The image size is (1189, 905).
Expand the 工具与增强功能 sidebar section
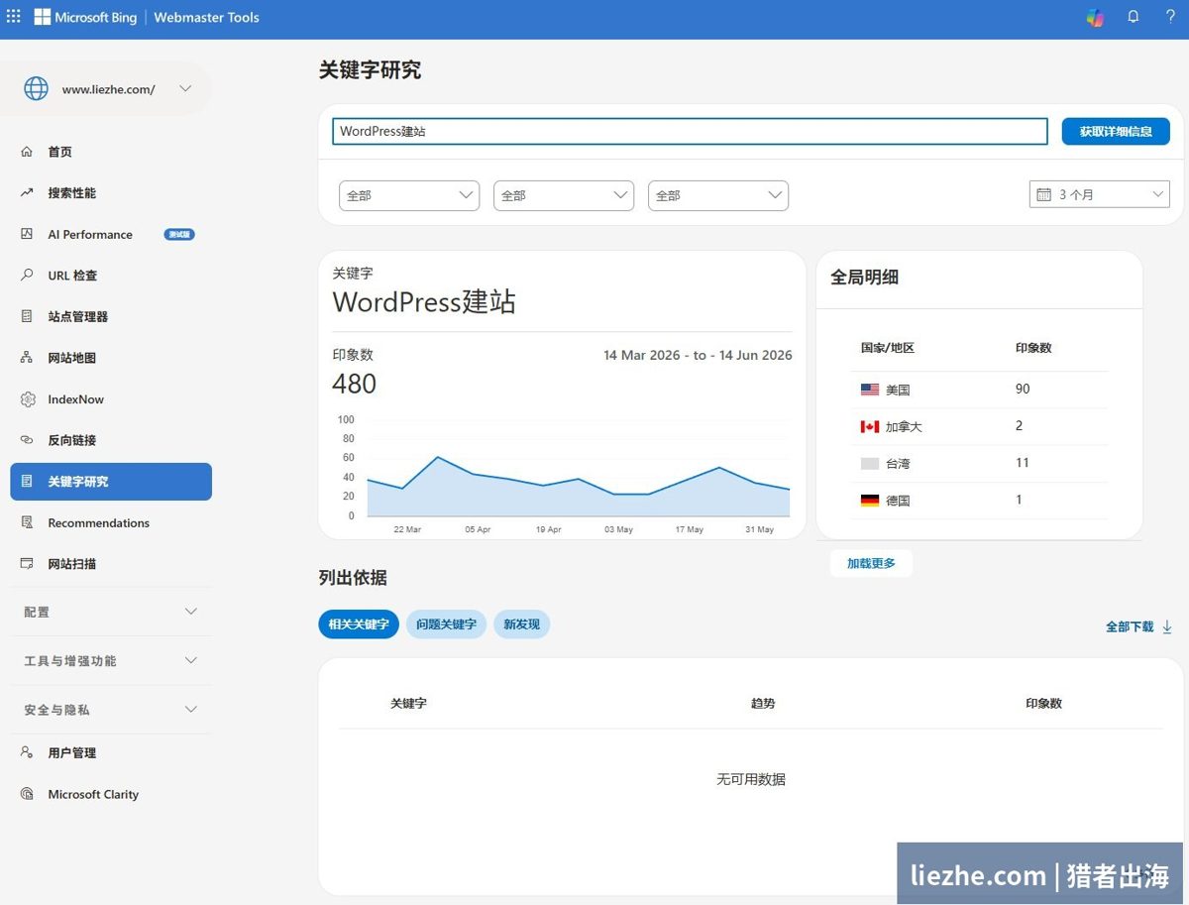[x=111, y=660]
